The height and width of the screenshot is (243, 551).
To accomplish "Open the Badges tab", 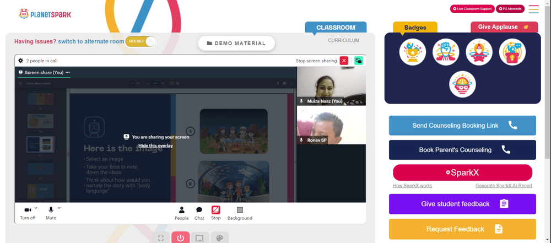I will tap(415, 28).
